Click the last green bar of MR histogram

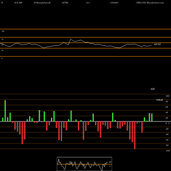click(x=152, y=117)
